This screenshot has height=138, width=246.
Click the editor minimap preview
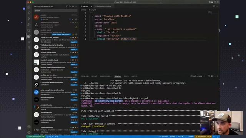[210, 12]
